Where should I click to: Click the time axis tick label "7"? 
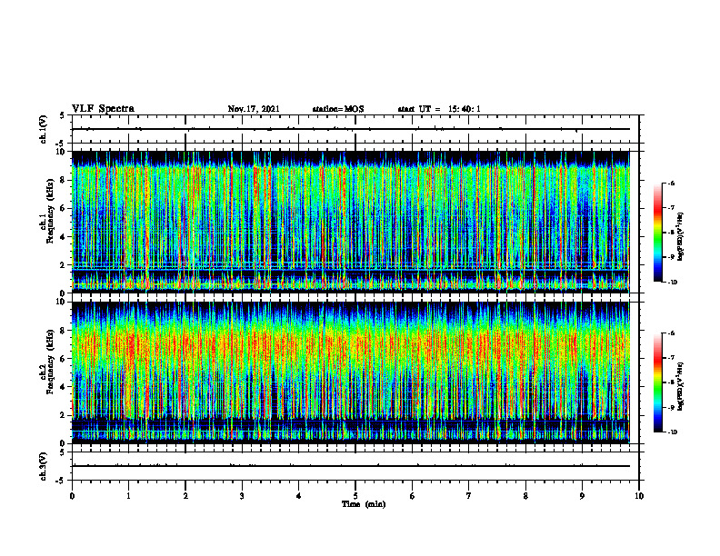coord(469,496)
